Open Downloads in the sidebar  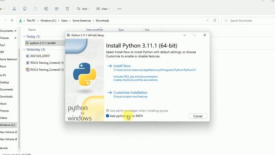coord(6,96)
